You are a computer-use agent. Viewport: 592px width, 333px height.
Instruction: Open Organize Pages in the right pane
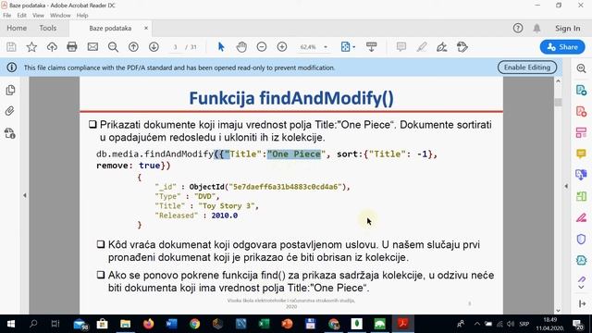(x=582, y=132)
